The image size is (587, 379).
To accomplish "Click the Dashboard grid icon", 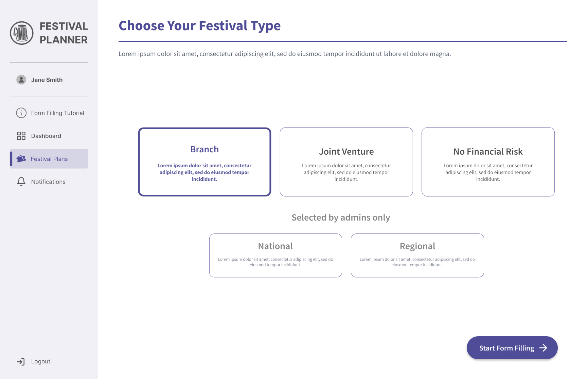I will (x=21, y=136).
